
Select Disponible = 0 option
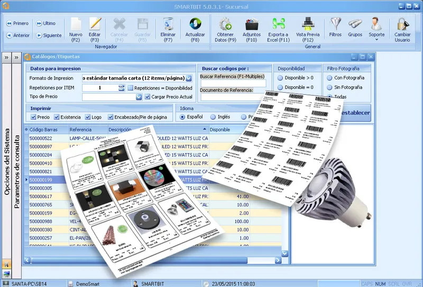[x=280, y=87]
